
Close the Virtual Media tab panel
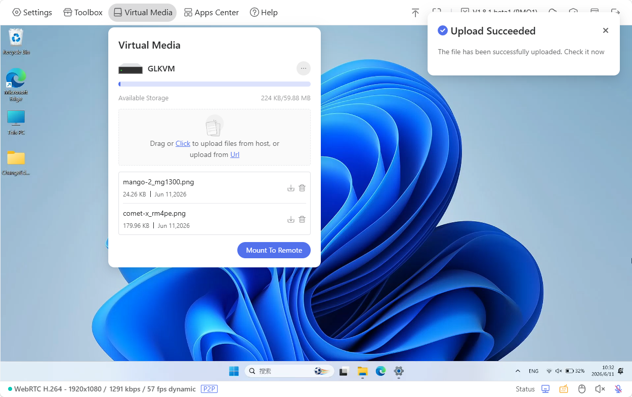(142, 12)
